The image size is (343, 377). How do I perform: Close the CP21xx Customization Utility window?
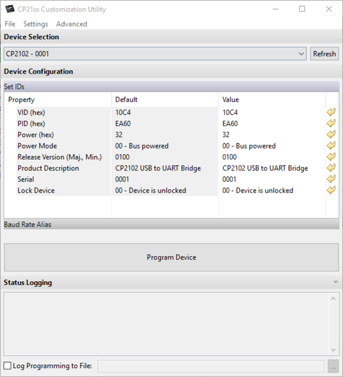[329, 9]
